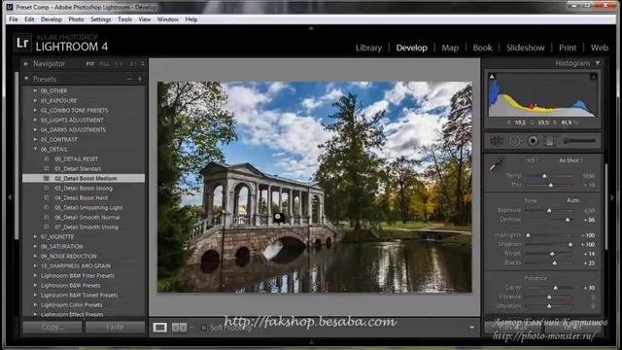Screen dimensions: 622x350
Task: Click the Before/After YY view icon
Action: click(x=179, y=327)
